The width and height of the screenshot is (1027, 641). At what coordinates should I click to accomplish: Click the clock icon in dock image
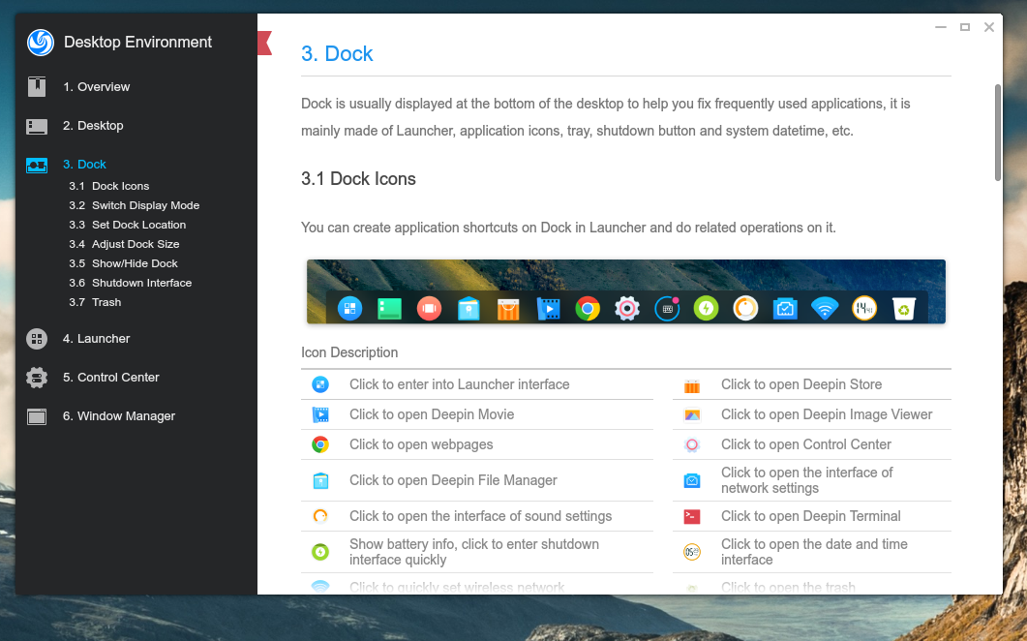[864, 308]
